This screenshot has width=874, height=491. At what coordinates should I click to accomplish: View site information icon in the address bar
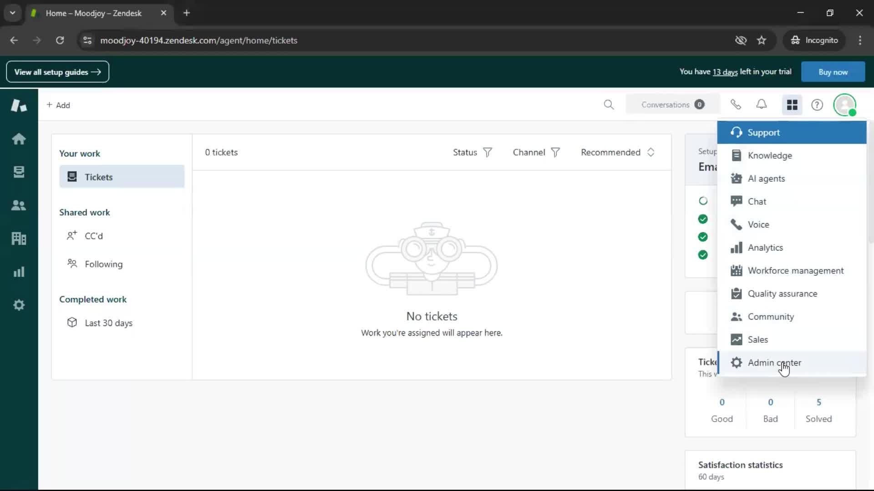click(x=87, y=40)
